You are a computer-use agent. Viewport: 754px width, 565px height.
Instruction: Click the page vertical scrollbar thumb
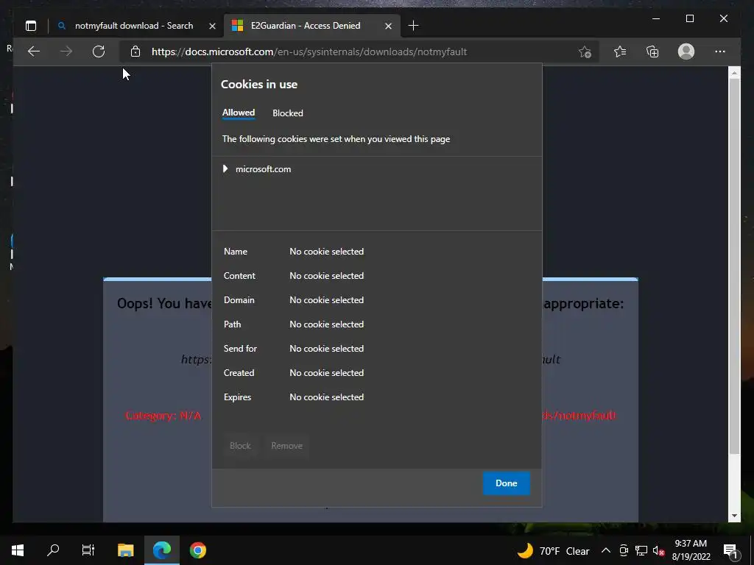point(734,265)
